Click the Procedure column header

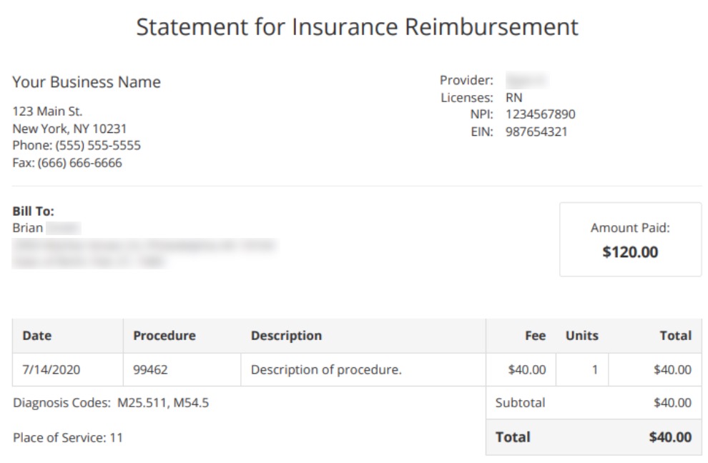[182, 336]
